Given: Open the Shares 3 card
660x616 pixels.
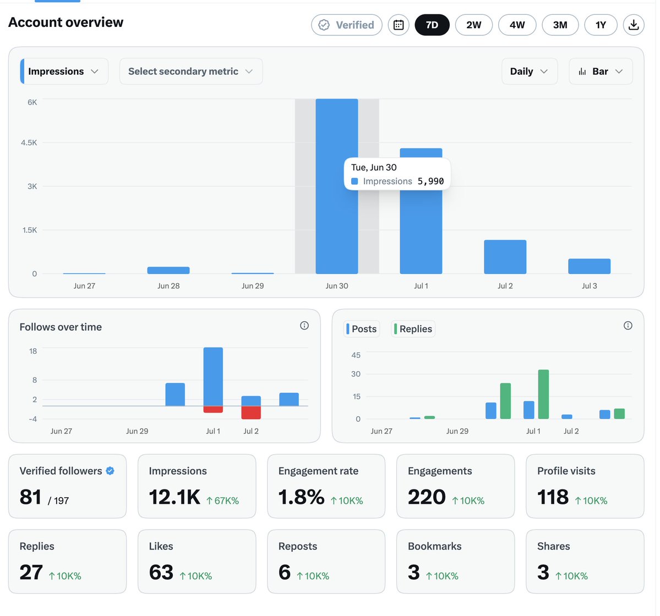Looking at the screenshot, I should click(x=585, y=562).
